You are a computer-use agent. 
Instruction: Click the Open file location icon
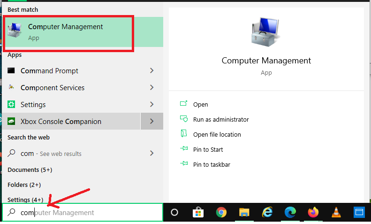184,133
